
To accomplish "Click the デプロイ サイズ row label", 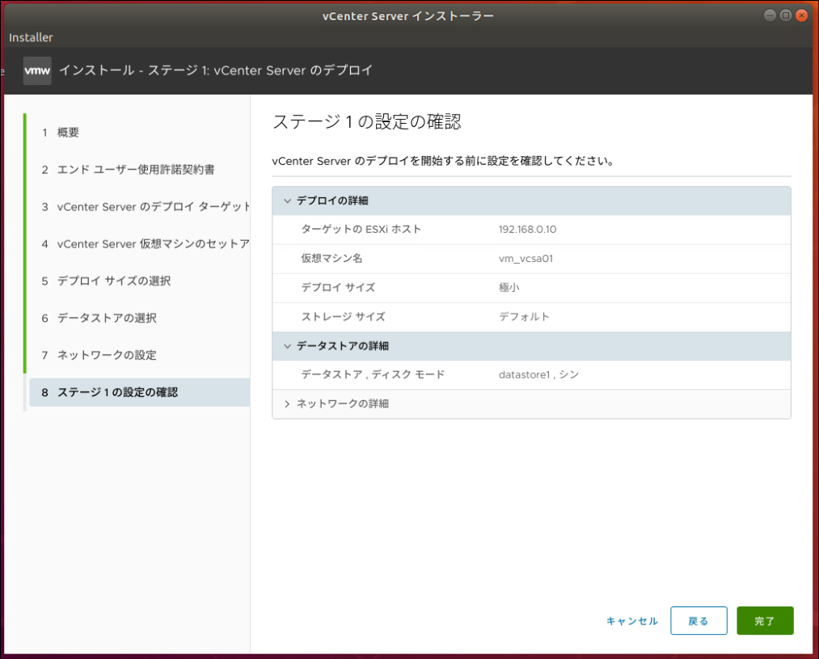I will tap(338, 287).
